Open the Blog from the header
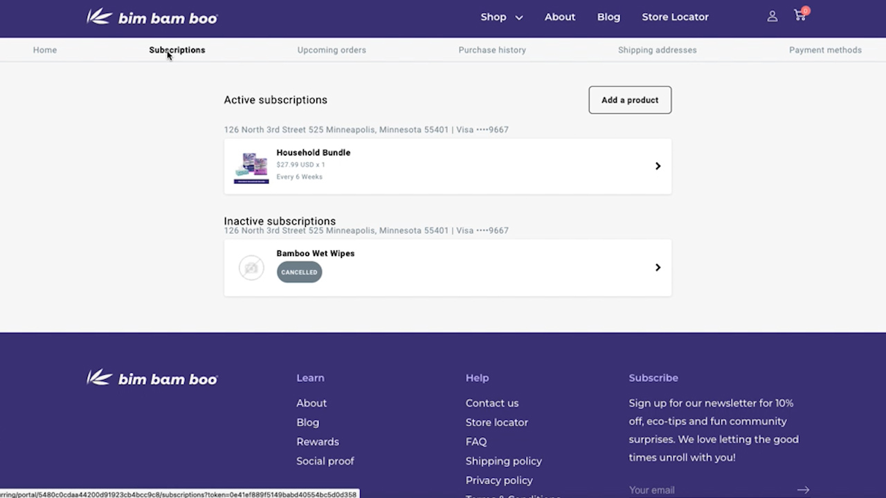The height and width of the screenshot is (498, 886). point(608,17)
